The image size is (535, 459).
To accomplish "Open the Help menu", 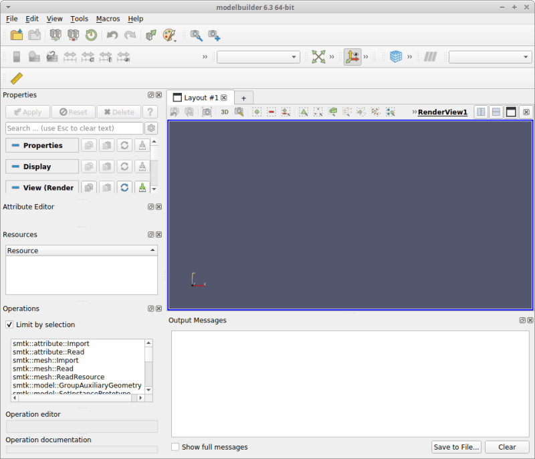I will 136,19.
